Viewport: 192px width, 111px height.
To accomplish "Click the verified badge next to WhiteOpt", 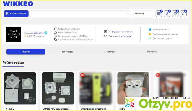I will (x=46, y=33).
